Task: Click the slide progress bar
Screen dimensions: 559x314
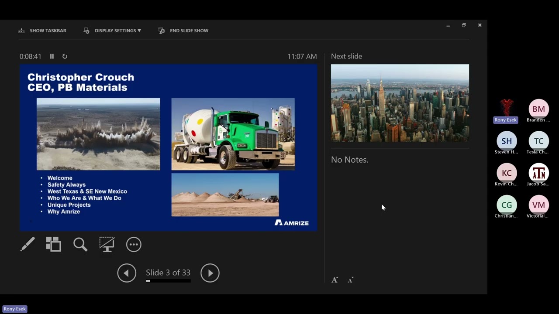Action: pyautogui.click(x=168, y=281)
